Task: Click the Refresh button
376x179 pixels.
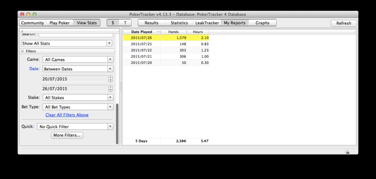Action: pyautogui.click(x=344, y=23)
